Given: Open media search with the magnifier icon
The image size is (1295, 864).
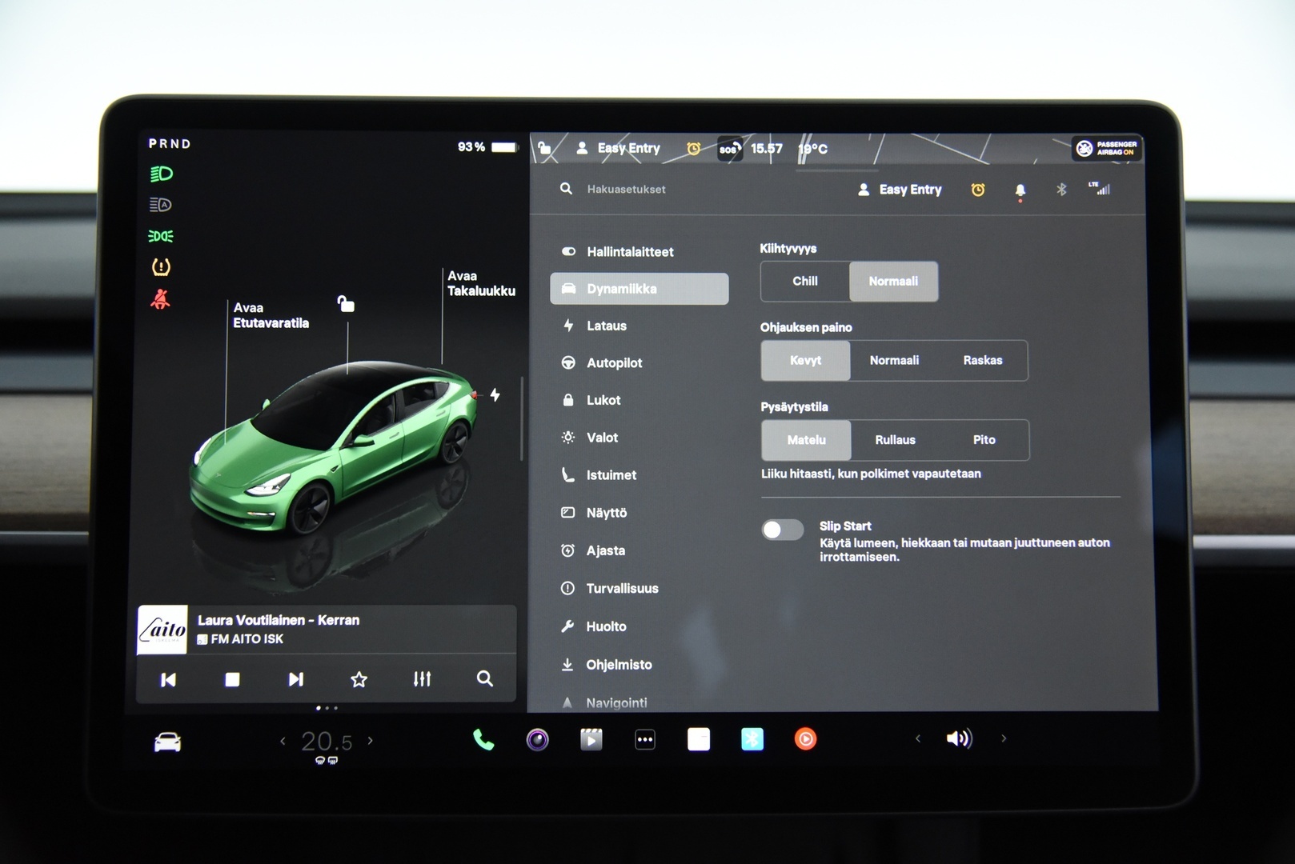Looking at the screenshot, I should coord(485,678).
